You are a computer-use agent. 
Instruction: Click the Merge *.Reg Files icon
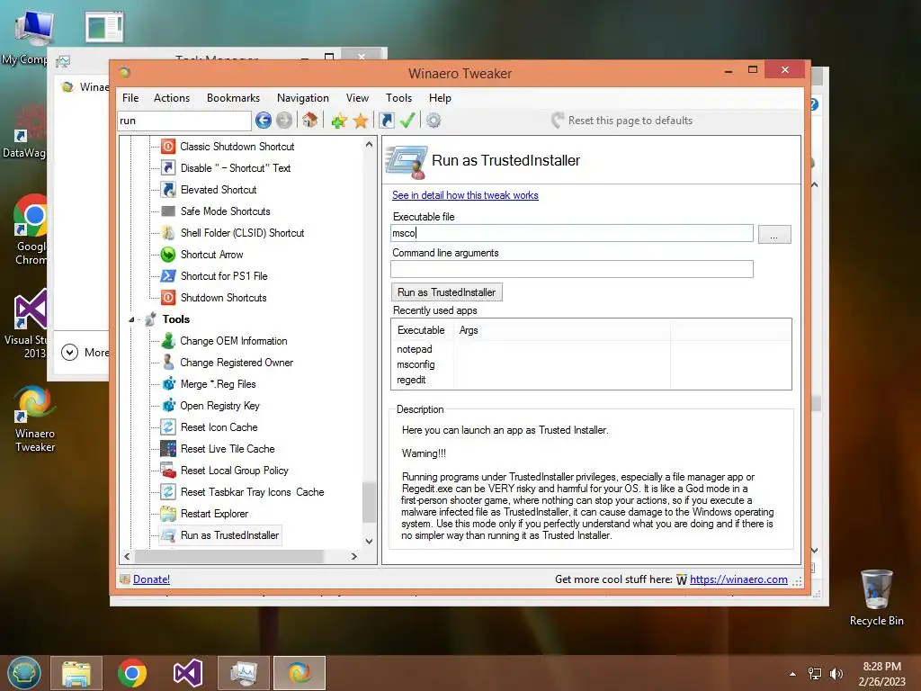(168, 383)
